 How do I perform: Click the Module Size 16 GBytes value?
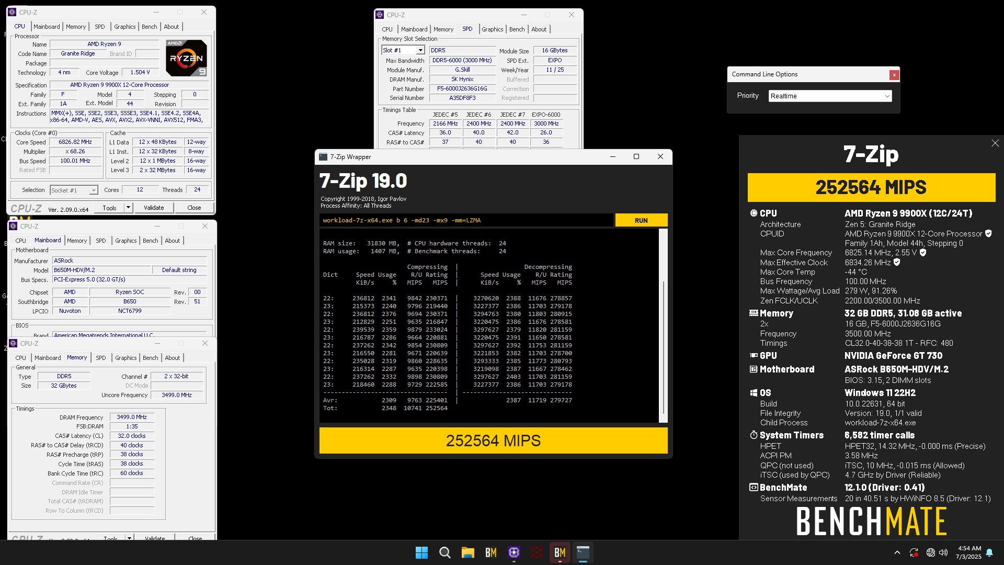(555, 50)
